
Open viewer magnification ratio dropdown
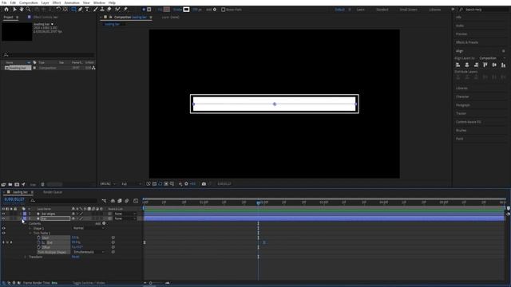point(108,184)
